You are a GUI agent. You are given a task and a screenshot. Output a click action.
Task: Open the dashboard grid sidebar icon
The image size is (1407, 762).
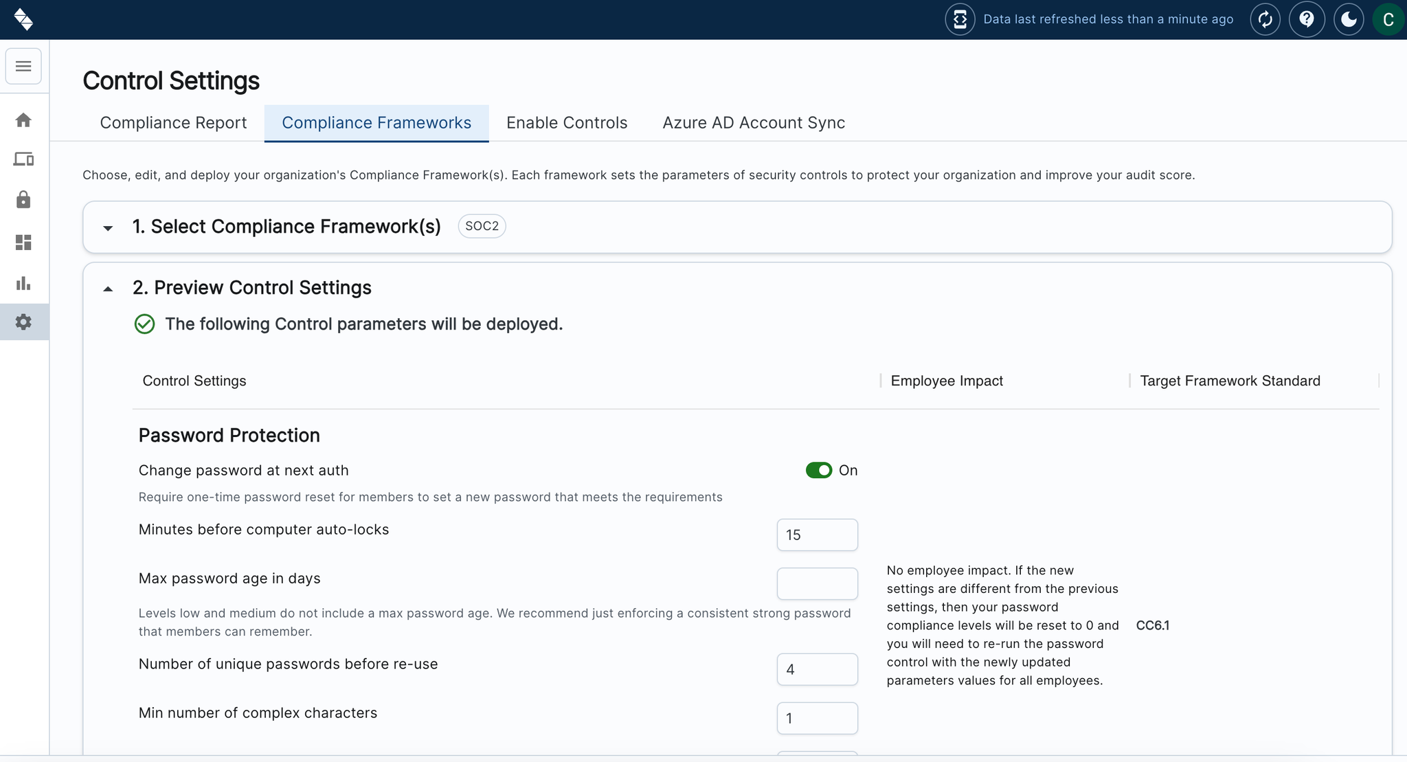23,243
